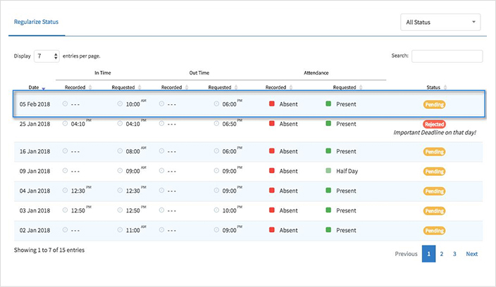Click requested in time 11:00 AM
The width and height of the screenshot is (496, 287).
(136, 229)
